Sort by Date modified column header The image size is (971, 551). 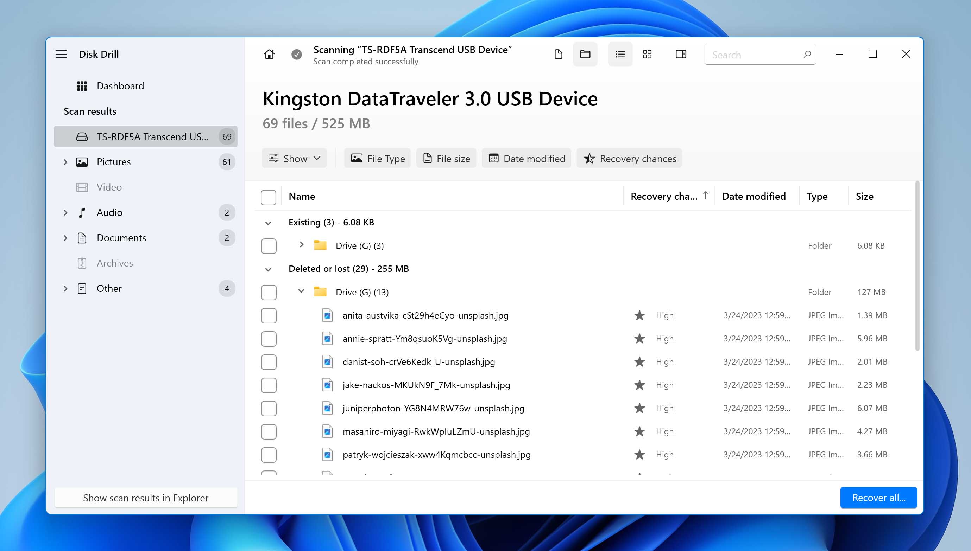click(x=754, y=197)
